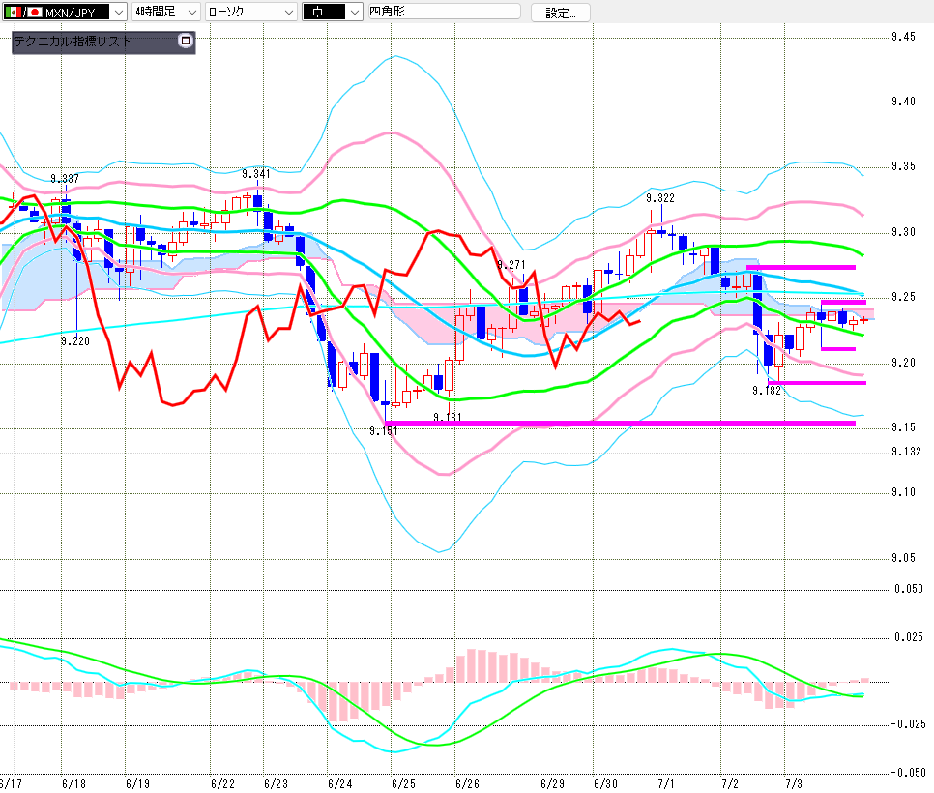Click the 9.341 high price label

[x=256, y=174]
